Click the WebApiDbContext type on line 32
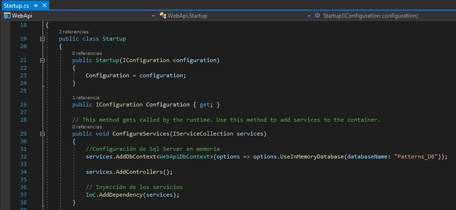This screenshot has height=210, width=456. [x=184, y=157]
